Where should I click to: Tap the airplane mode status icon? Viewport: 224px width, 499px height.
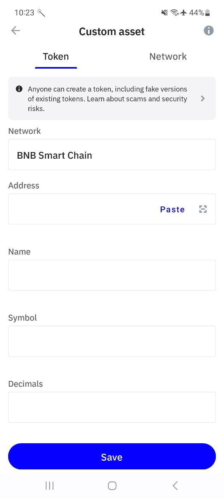point(184,13)
